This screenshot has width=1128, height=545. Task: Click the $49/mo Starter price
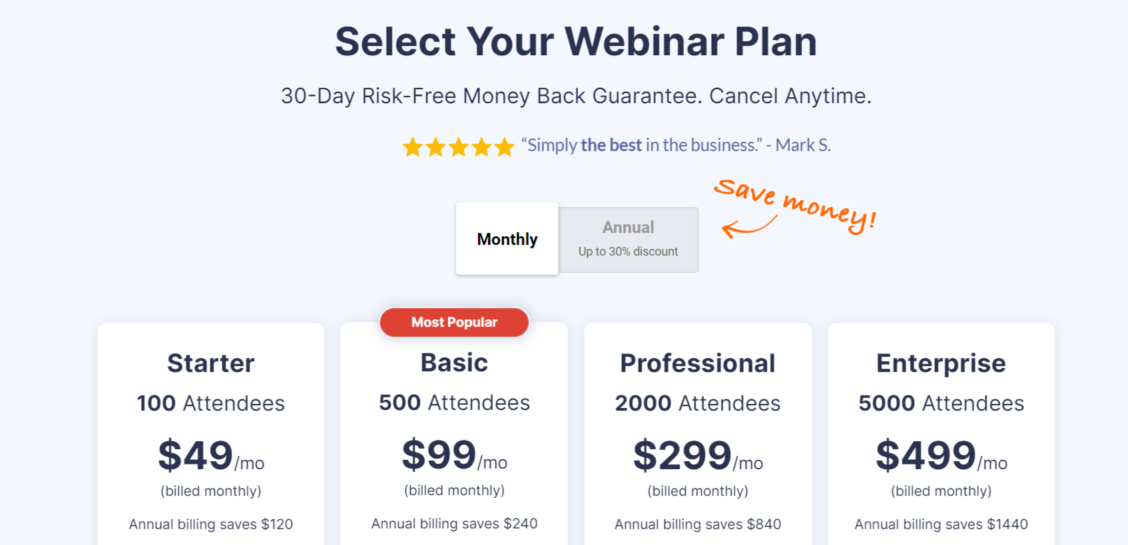coord(211,456)
